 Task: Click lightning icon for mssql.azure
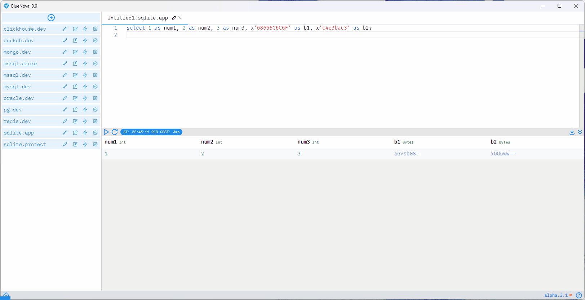point(85,63)
